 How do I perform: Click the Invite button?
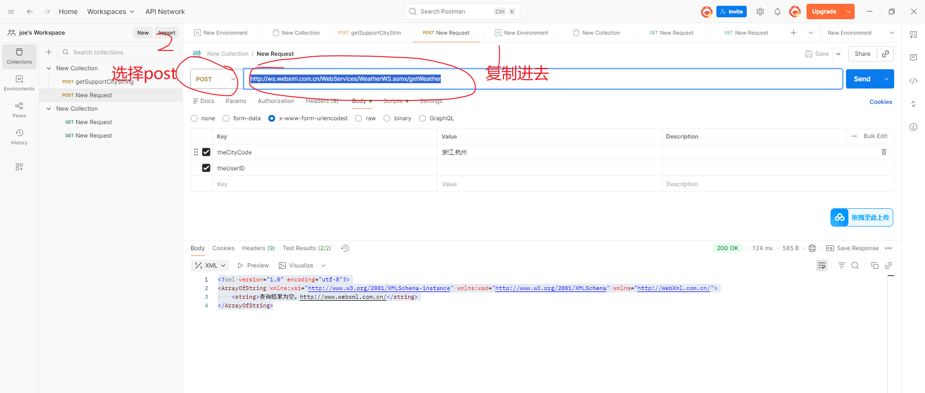(731, 12)
